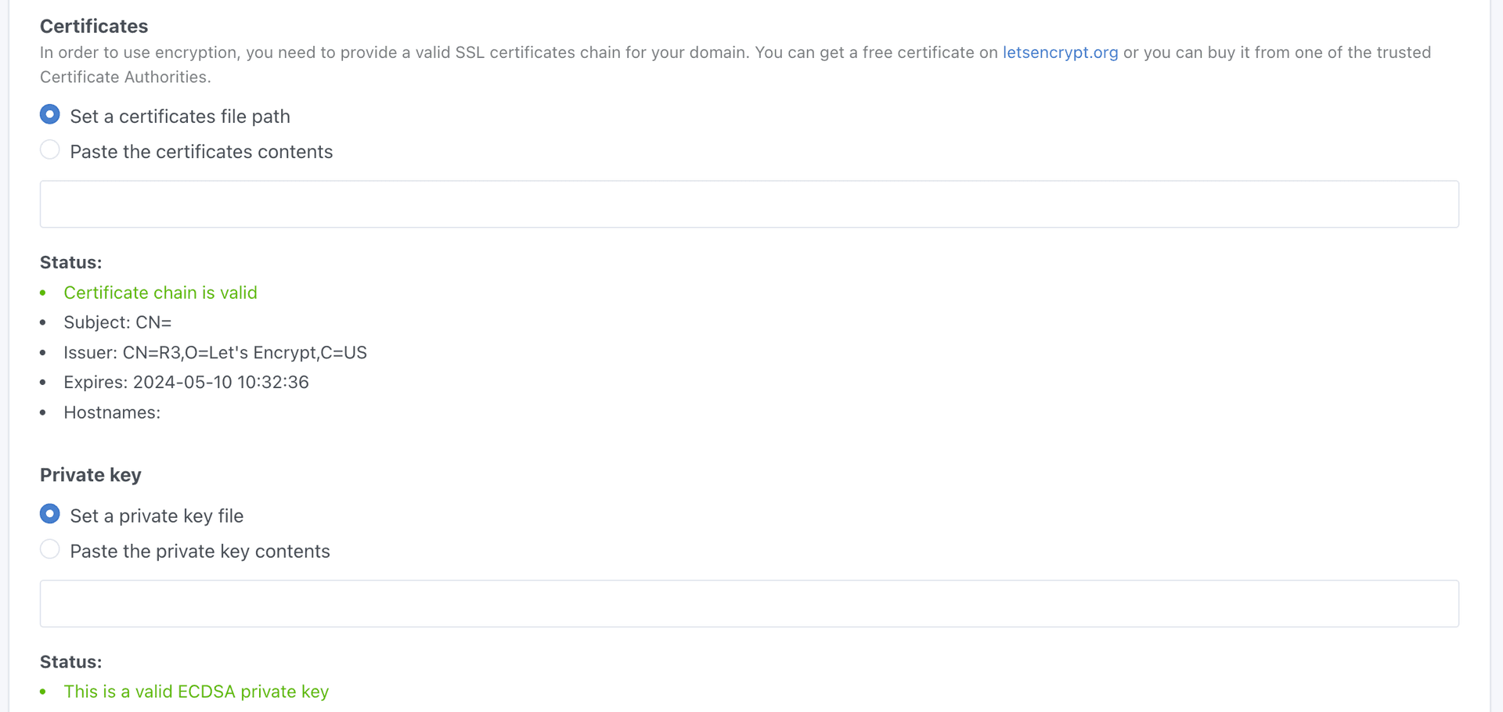Select the 'Paste the certificates contents' radio button

(x=50, y=150)
